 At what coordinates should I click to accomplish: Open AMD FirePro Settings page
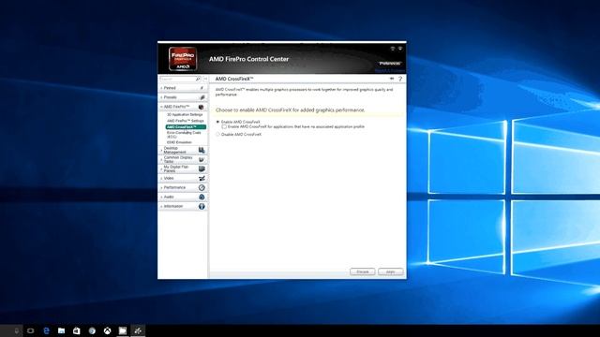coord(186,121)
